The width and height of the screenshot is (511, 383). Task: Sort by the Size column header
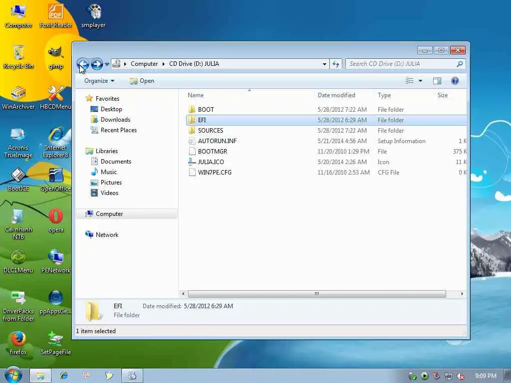pyautogui.click(x=442, y=95)
